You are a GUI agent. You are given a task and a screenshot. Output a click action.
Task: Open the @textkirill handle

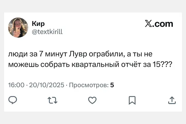click(47, 32)
